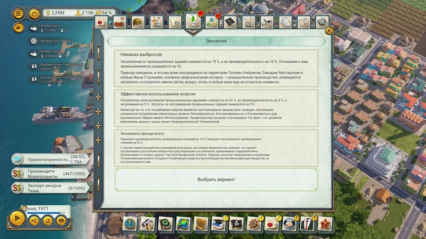
Task: Open the hamburger main menu button
Action: click(x=18, y=14)
